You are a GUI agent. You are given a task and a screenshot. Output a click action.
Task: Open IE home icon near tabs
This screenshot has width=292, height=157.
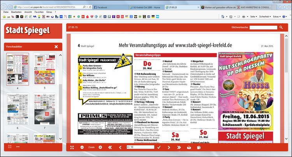pos(280,7)
